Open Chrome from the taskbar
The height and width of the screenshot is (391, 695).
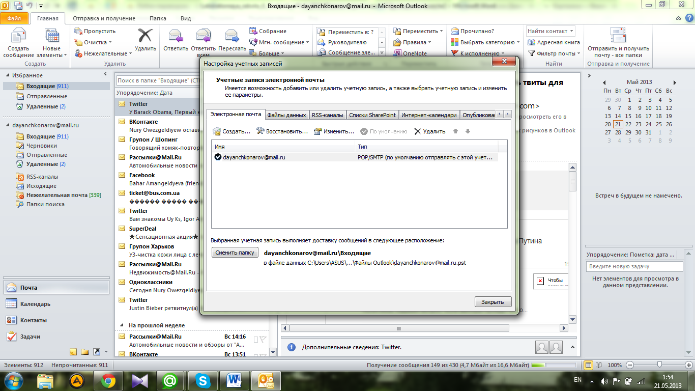click(x=107, y=380)
